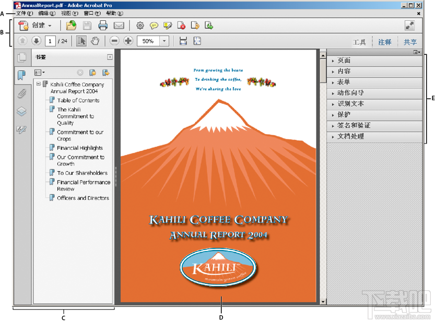Email the PDF via the envelope icon

[119, 25]
